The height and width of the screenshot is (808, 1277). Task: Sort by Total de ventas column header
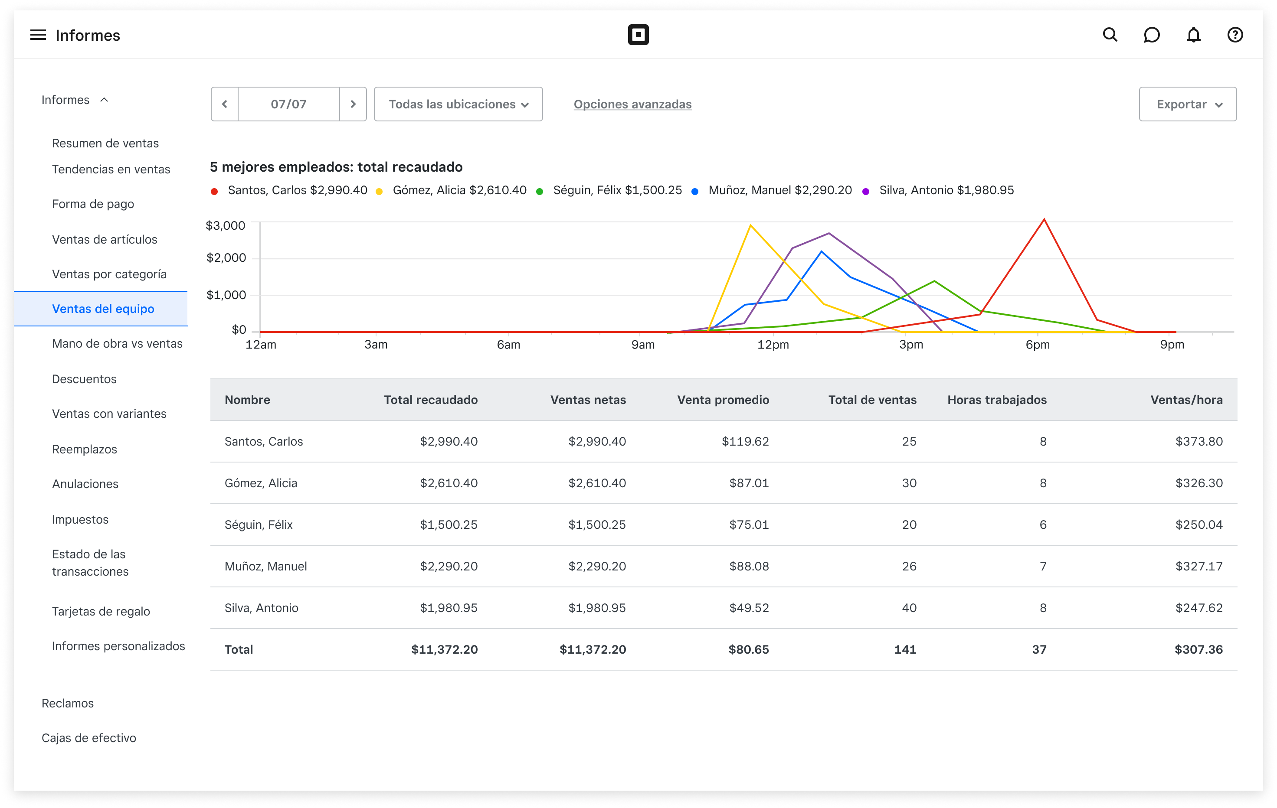click(x=872, y=400)
